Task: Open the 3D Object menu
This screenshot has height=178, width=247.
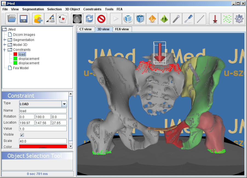Action: coord(73,9)
